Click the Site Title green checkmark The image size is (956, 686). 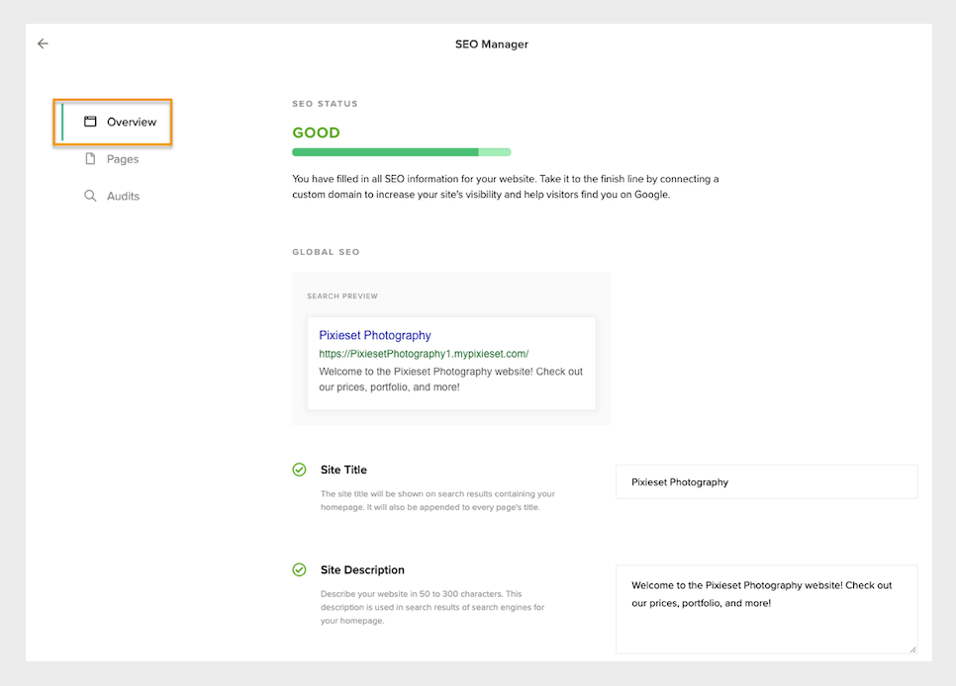pyautogui.click(x=299, y=470)
